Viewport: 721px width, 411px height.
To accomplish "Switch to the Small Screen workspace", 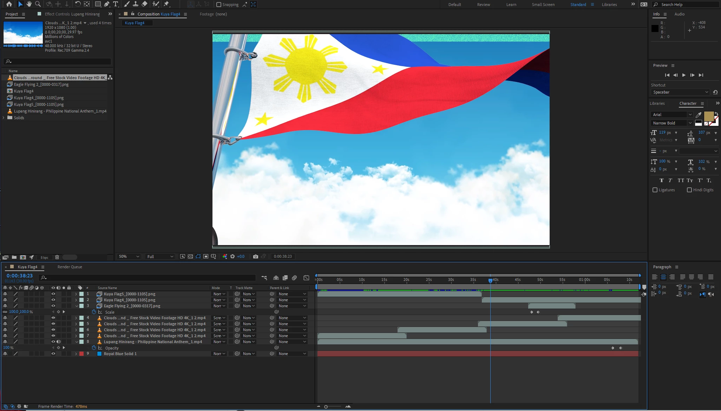I will (x=543, y=5).
